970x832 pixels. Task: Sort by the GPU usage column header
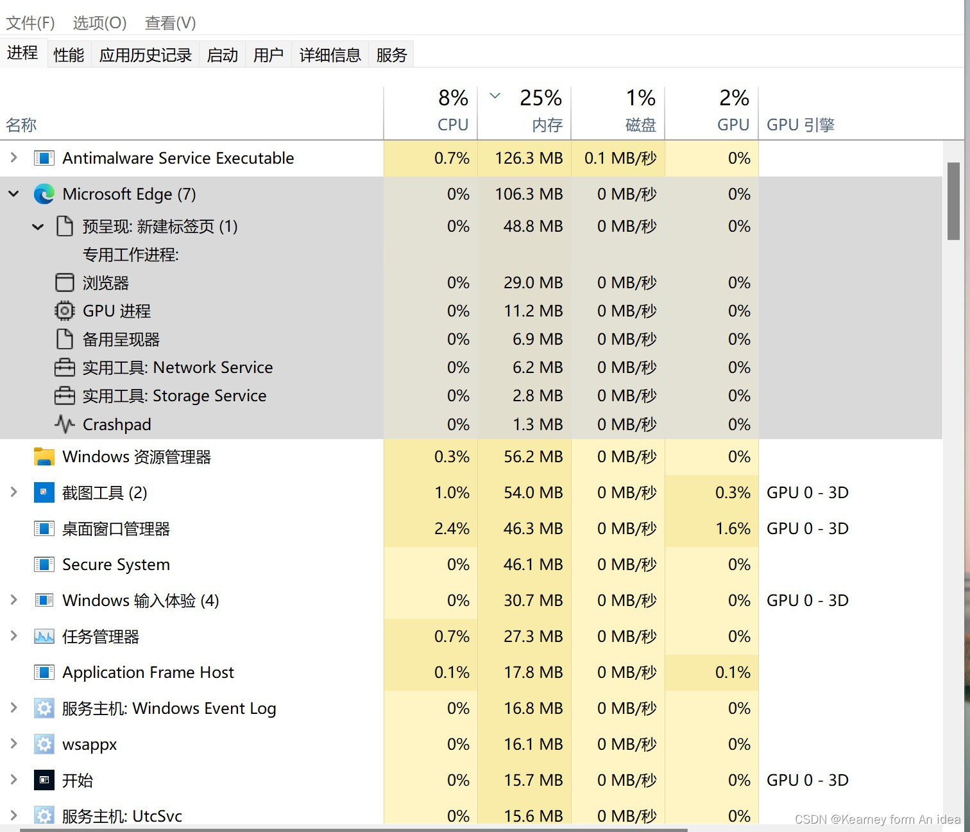click(711, 113)
